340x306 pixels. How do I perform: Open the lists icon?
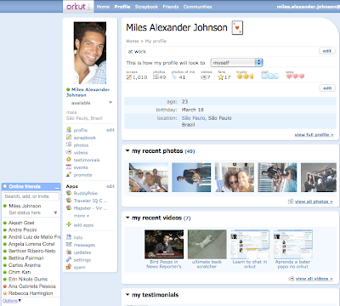pos(69,237)
